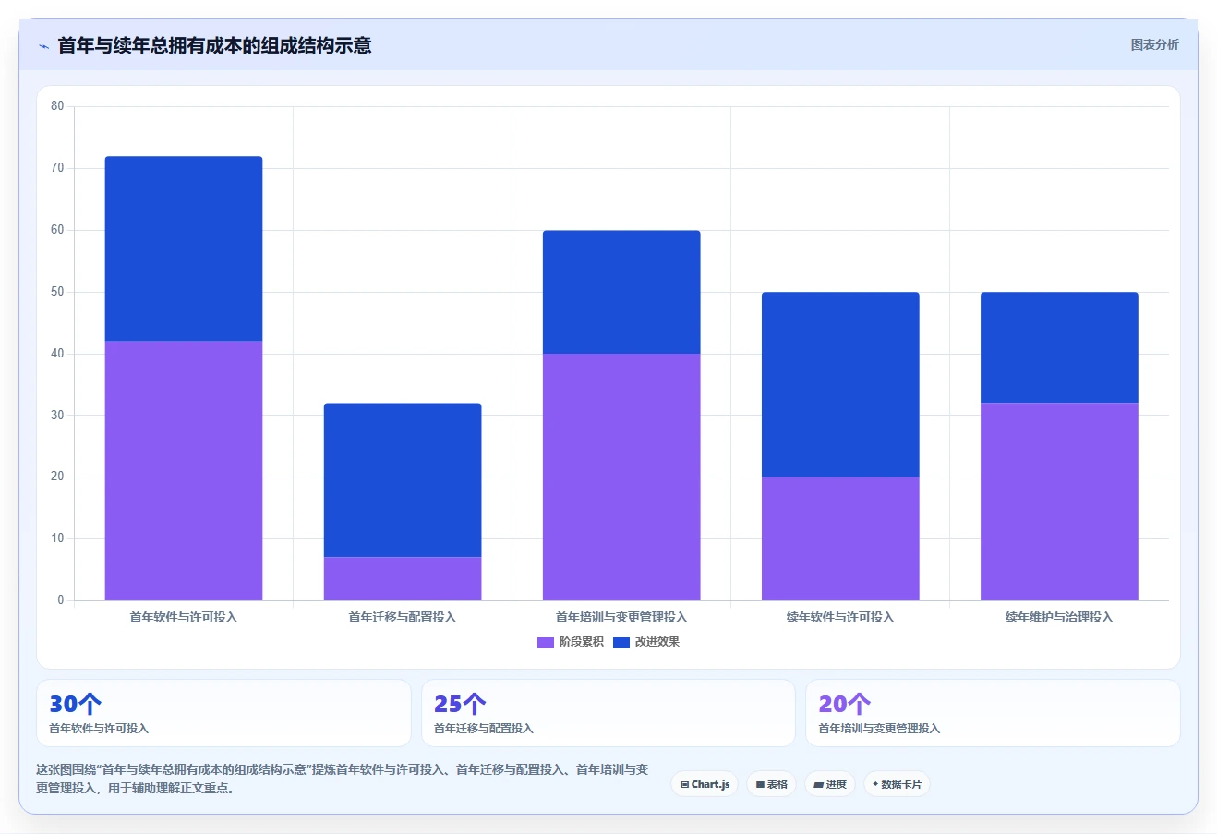Click the x-axis label 续年维护与治理投入
Image resolution: width=1217 pixels, height=834 pixels.
click(1059, 617)
